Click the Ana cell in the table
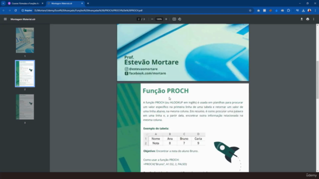The width and height of the screenshot is (319, 179). 170,139
